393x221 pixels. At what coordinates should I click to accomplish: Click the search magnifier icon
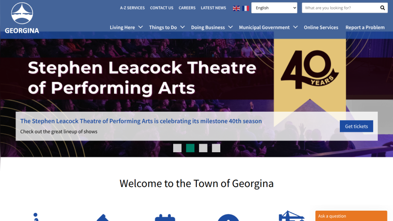tap(383, 8)
